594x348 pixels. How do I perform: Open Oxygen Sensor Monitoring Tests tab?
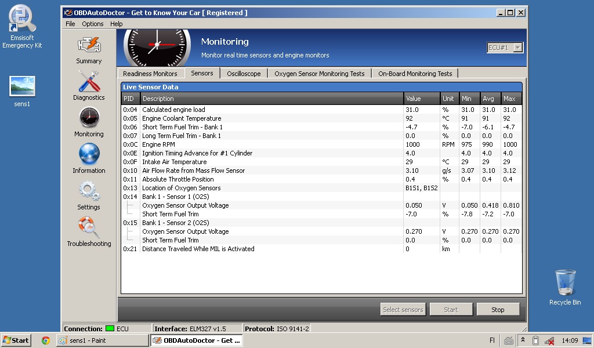click(x=320, y=74)
